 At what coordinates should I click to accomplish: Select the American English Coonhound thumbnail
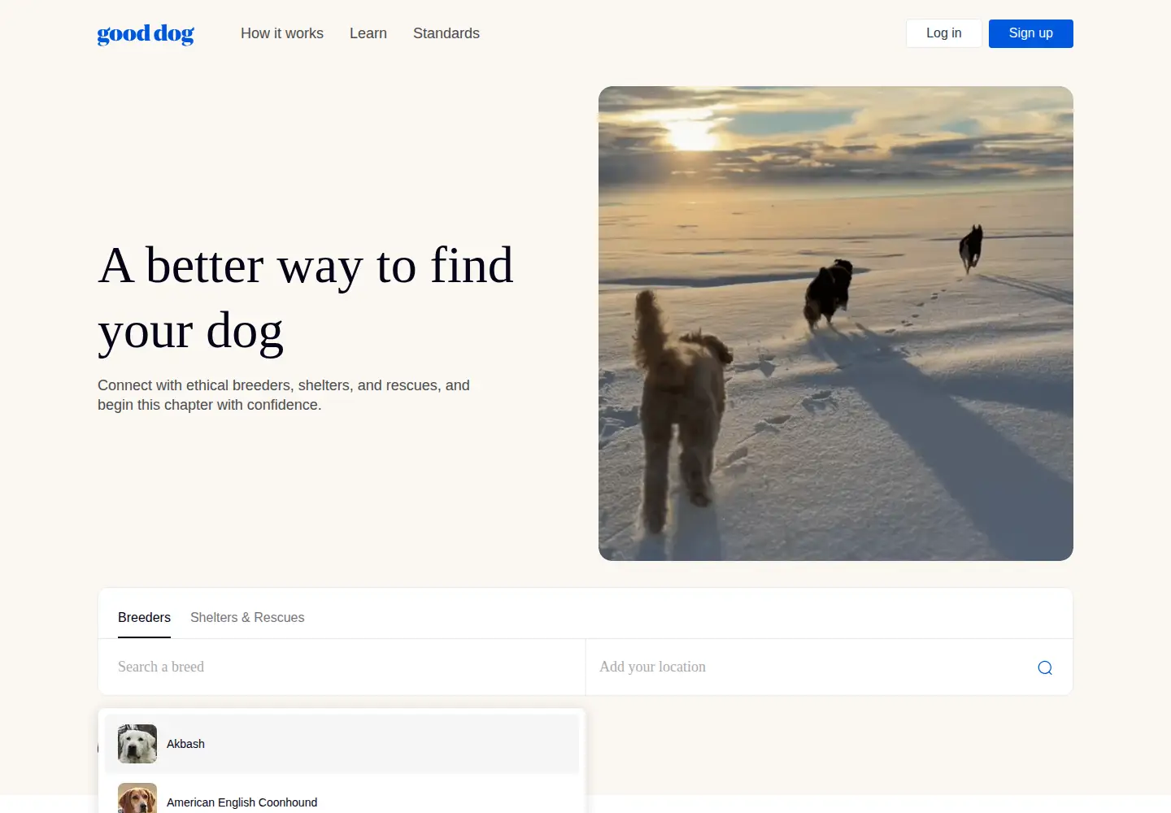tap(137, 798)
